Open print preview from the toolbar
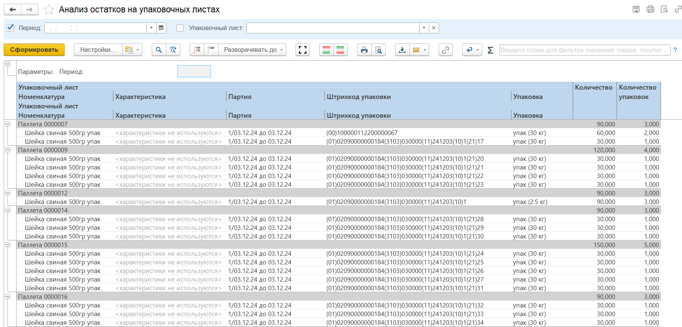This screenshot has width=682, height=327. (379, 50)
